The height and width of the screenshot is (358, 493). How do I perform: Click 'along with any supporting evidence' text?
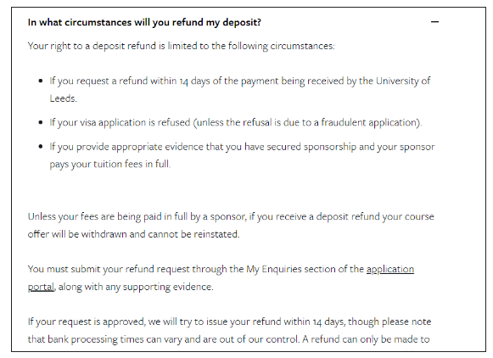pyautogui.click(x=136, y=287)
